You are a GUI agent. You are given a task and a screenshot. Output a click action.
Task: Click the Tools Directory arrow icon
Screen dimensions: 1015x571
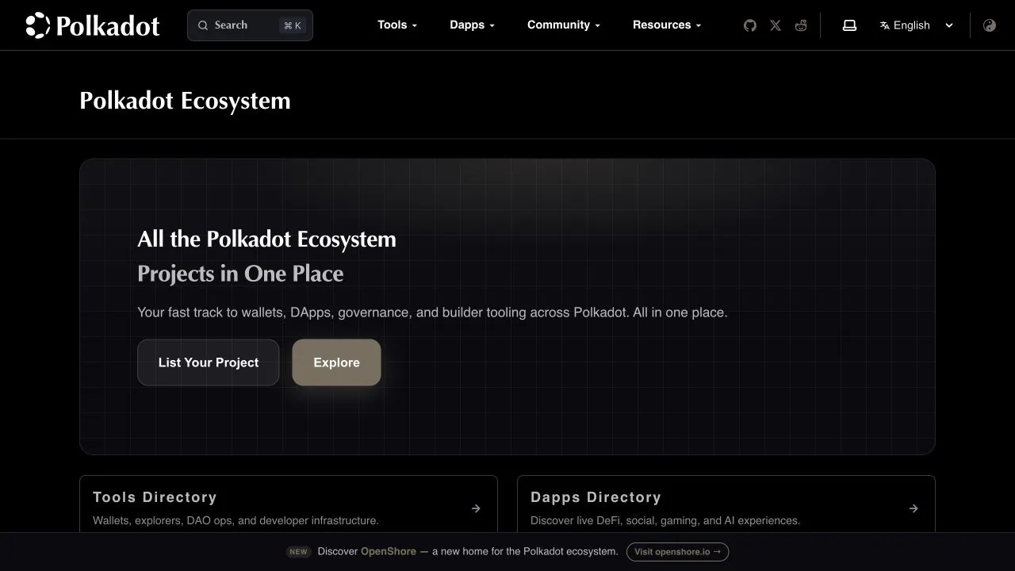coord(476,508)
